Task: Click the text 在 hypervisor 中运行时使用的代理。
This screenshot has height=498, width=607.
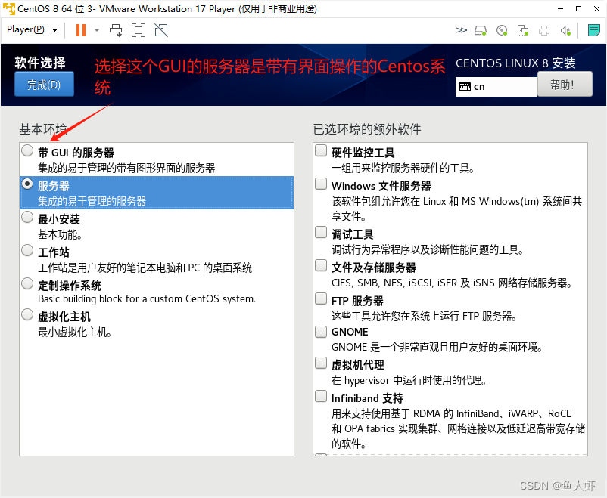Action: point(409,380)
